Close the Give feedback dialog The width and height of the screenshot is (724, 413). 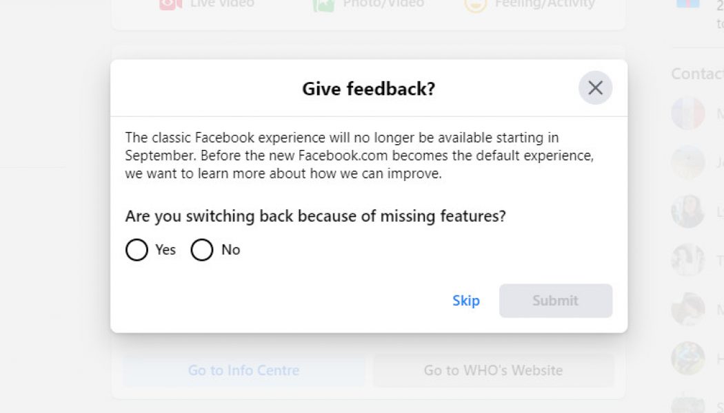pyautogui.click(x=594, y=87)
